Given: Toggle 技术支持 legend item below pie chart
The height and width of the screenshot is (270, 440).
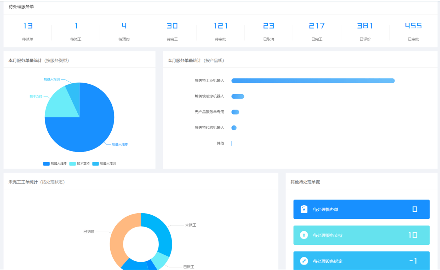Looking at the screenshot, I should pyautogui.click(x=80, y=164).
